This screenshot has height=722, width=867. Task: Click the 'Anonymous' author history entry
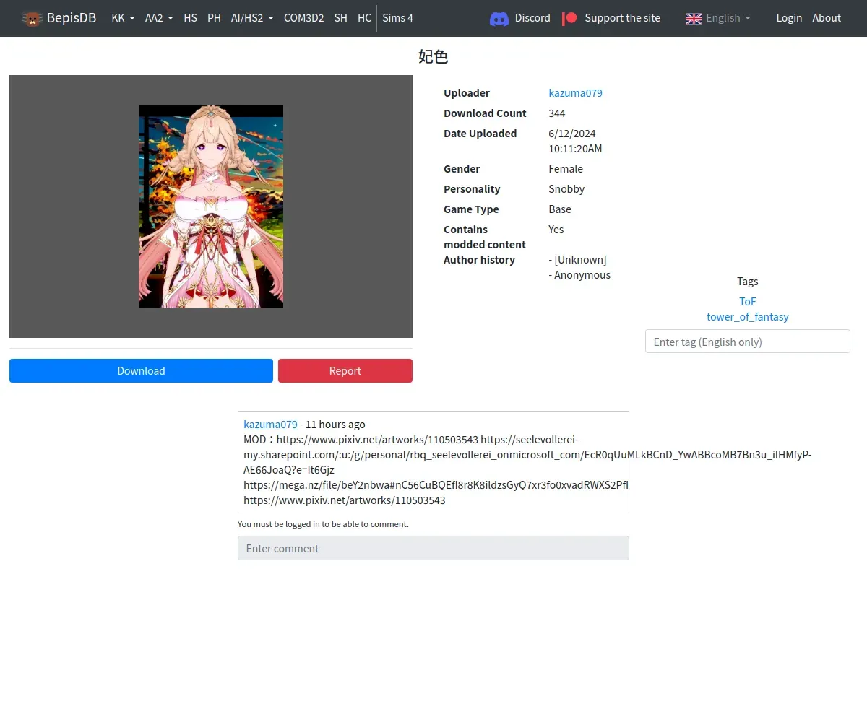pos(580,275)
